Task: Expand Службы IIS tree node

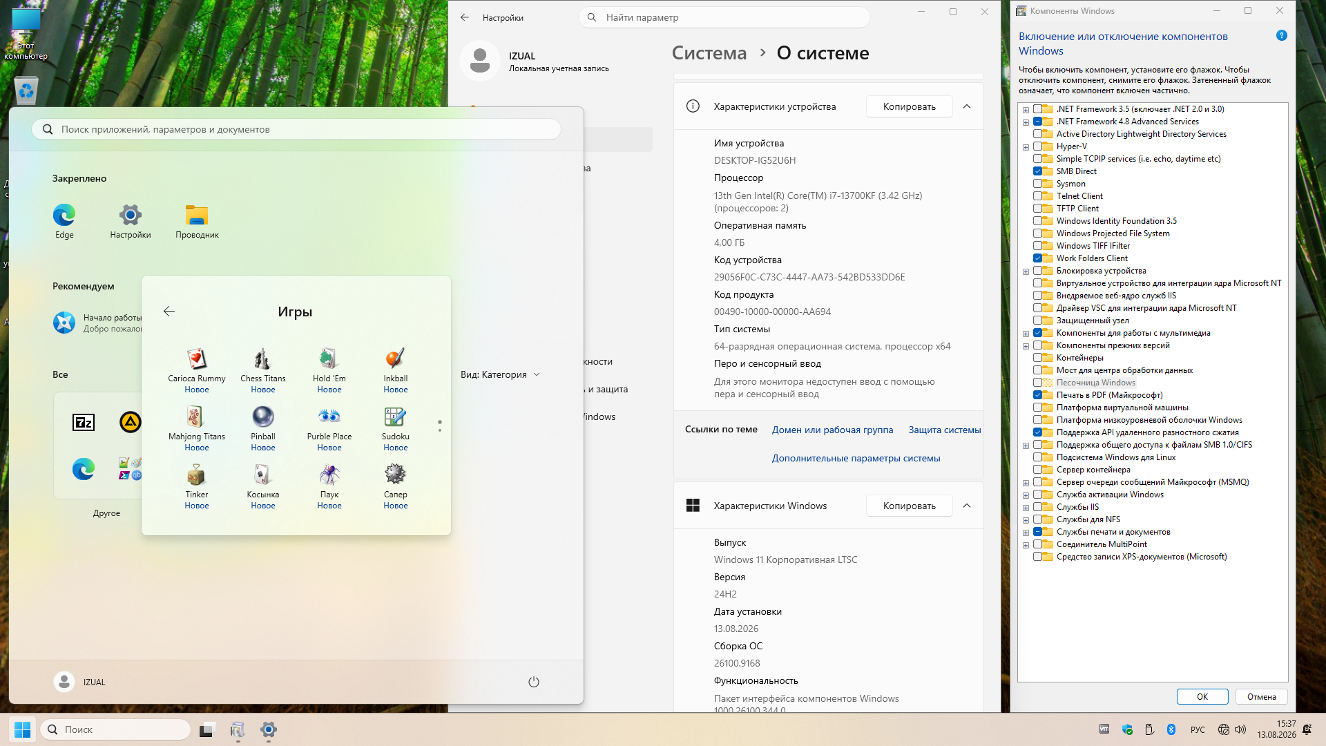Action: tap(1026, 508)
